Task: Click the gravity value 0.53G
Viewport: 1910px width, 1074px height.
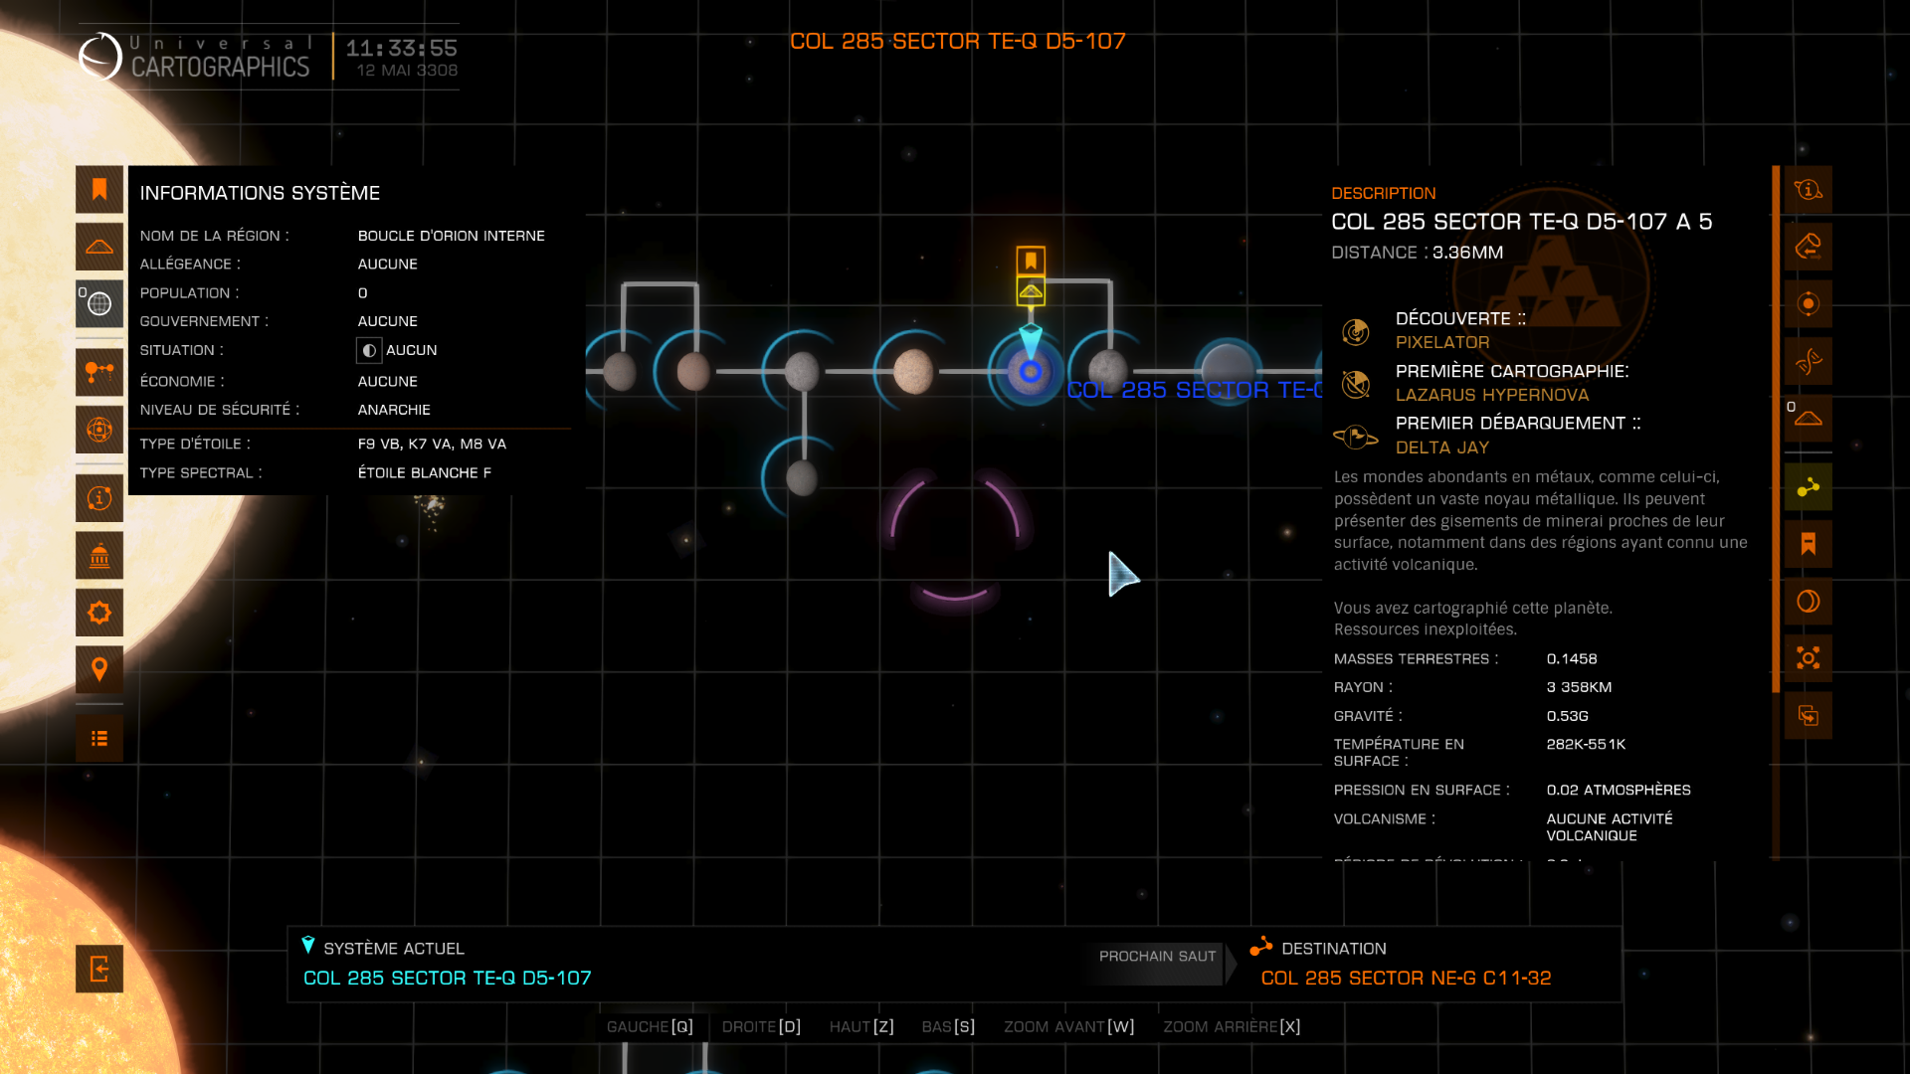Action: point(1567,716)
